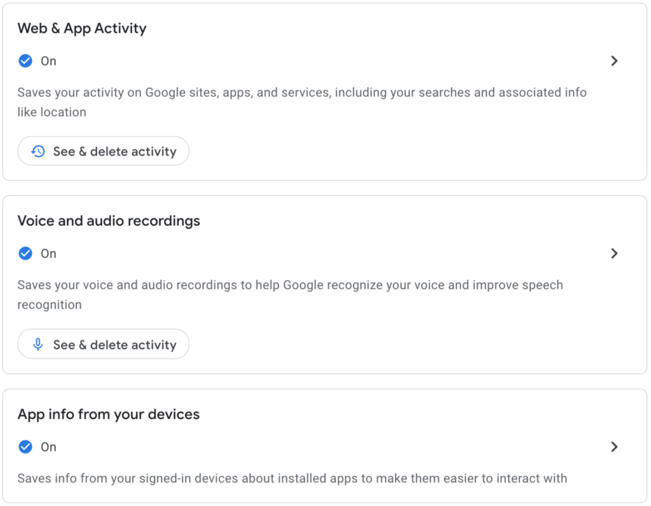
Task: Click the history clock icon under Web & App Activity
Action: pyautogui.click(x=38, y=151)
